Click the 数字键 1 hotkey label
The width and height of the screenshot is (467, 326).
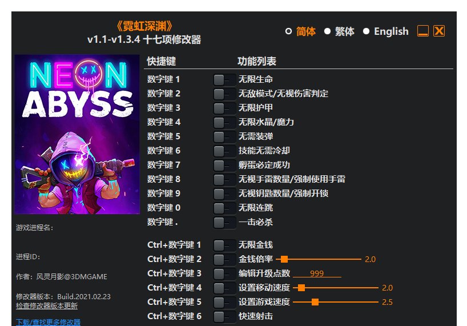tap(163, 79)
